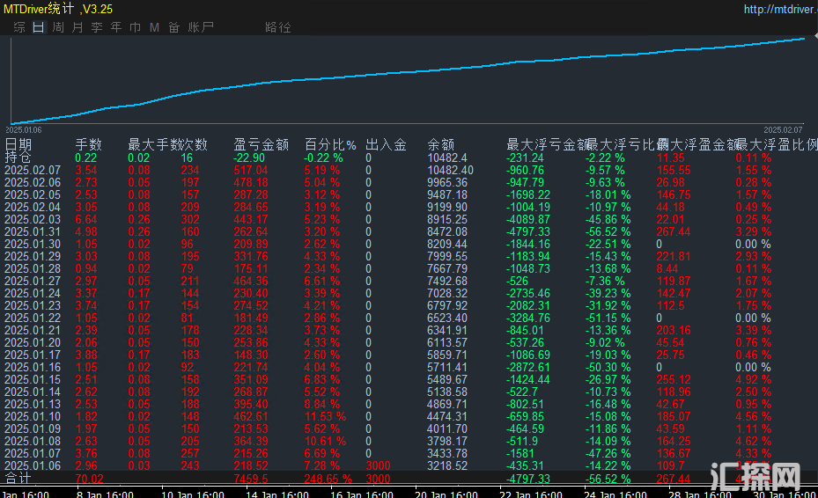The height and width of the screenshot is (498, 818).
Task: Select the 日 daily statistics tab
Action: [39, 27]
